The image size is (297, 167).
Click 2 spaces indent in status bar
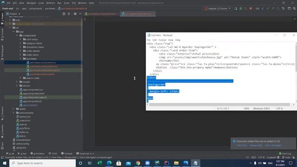[271, 157]
